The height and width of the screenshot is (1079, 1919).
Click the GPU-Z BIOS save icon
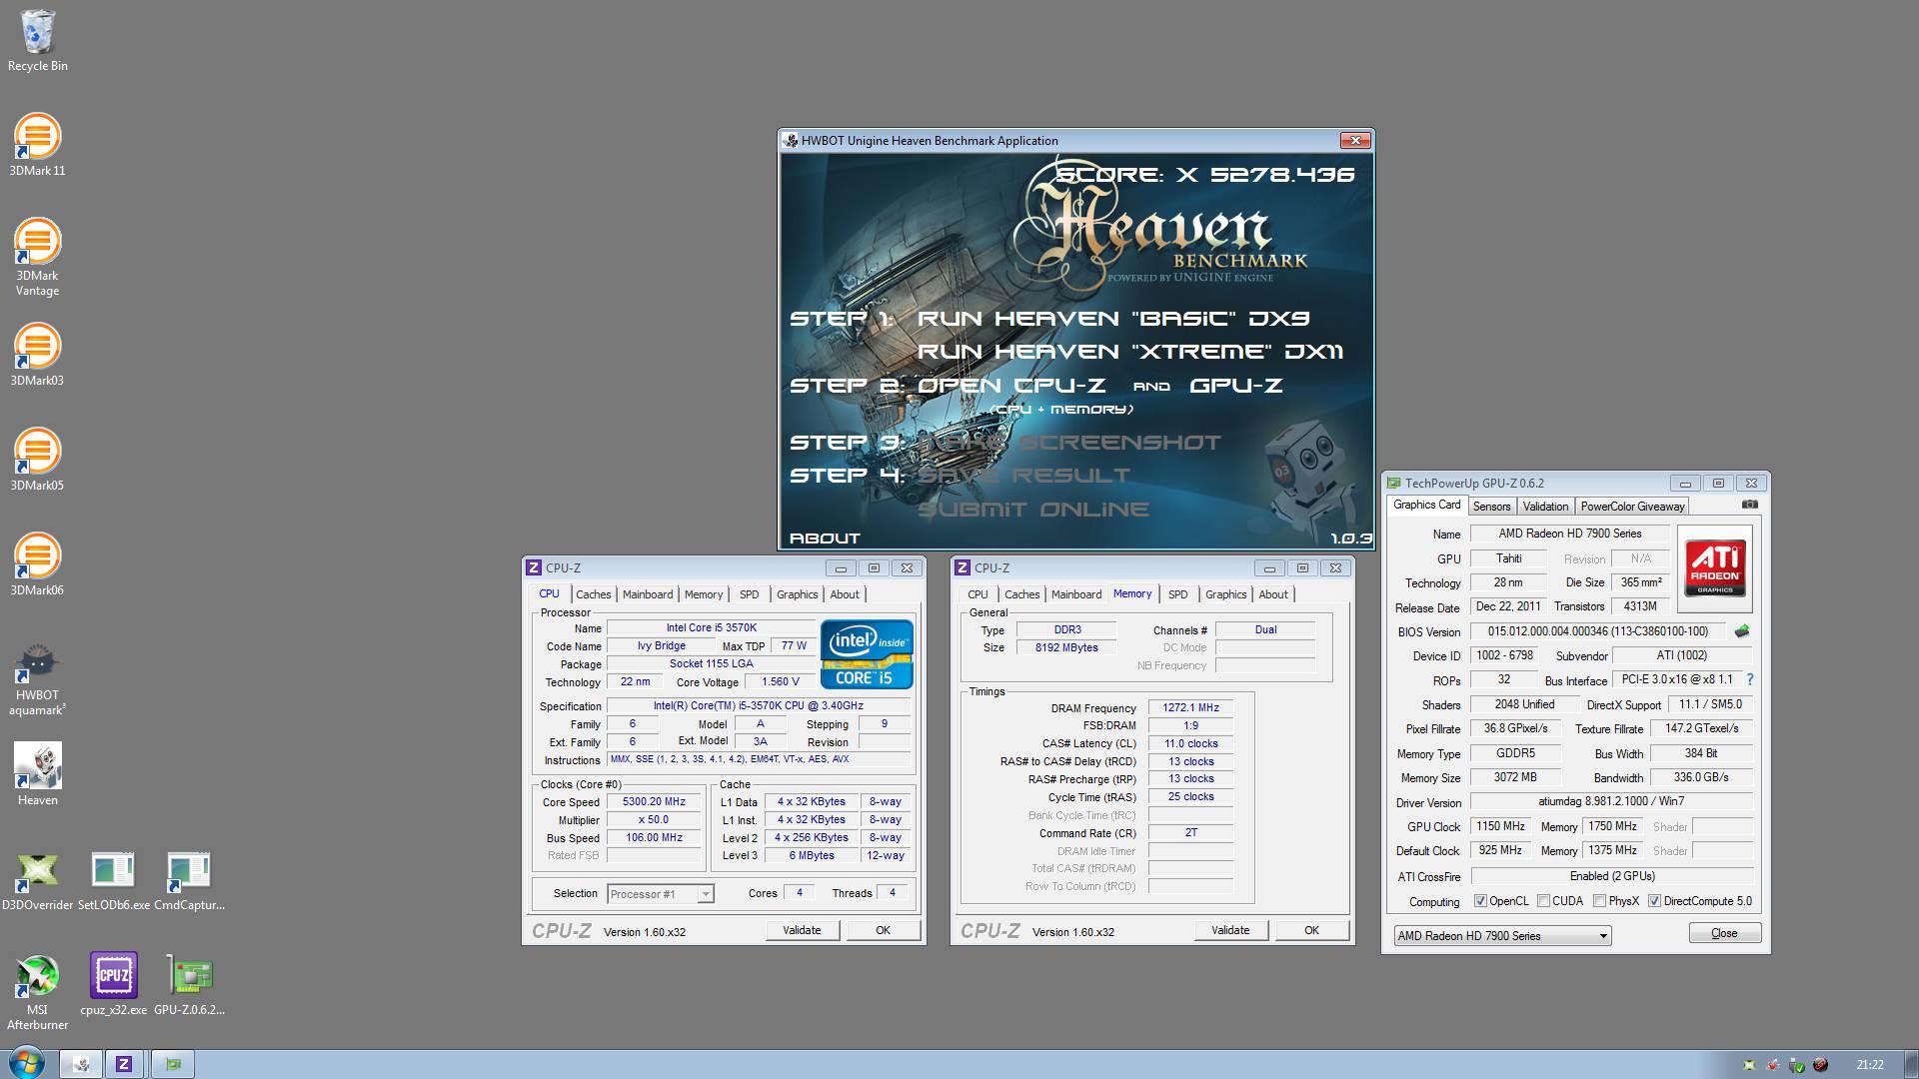(1742, 631)
